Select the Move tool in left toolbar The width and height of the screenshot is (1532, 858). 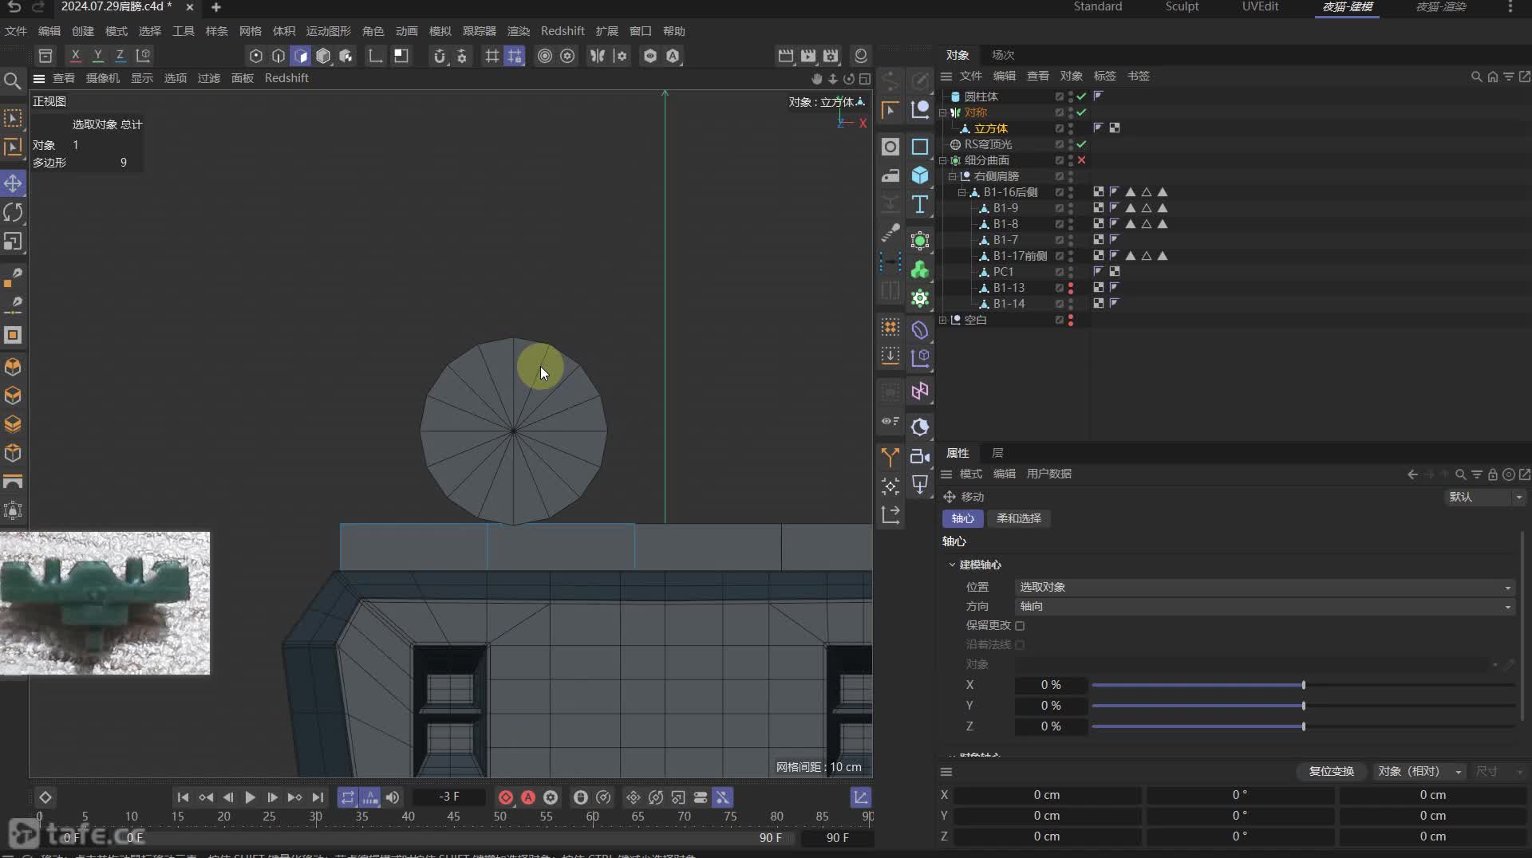coord(13,183)
